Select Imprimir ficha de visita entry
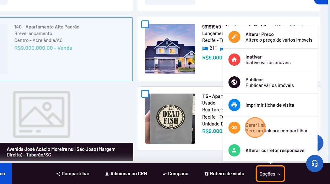The image size is (330, 184). pyautogui.click(x=269, y=105)
